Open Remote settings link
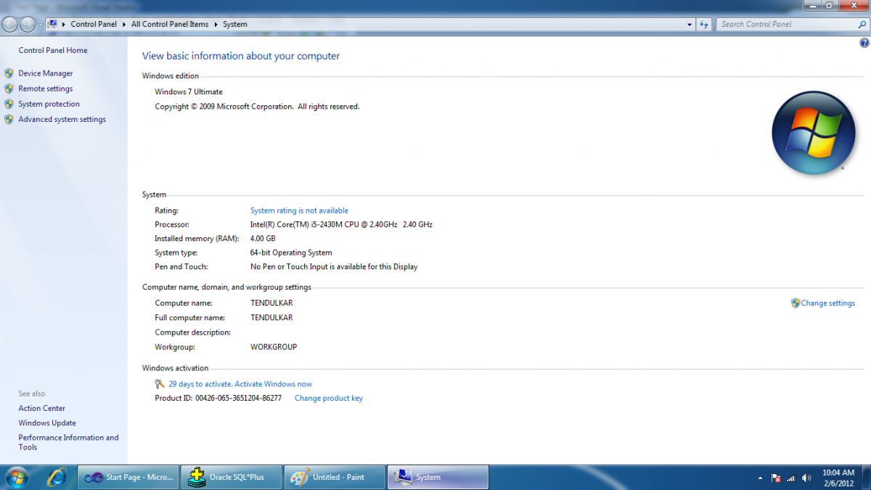Image resolution: width=871 pixels, height=490 pixels. click(x=46, y=89)
